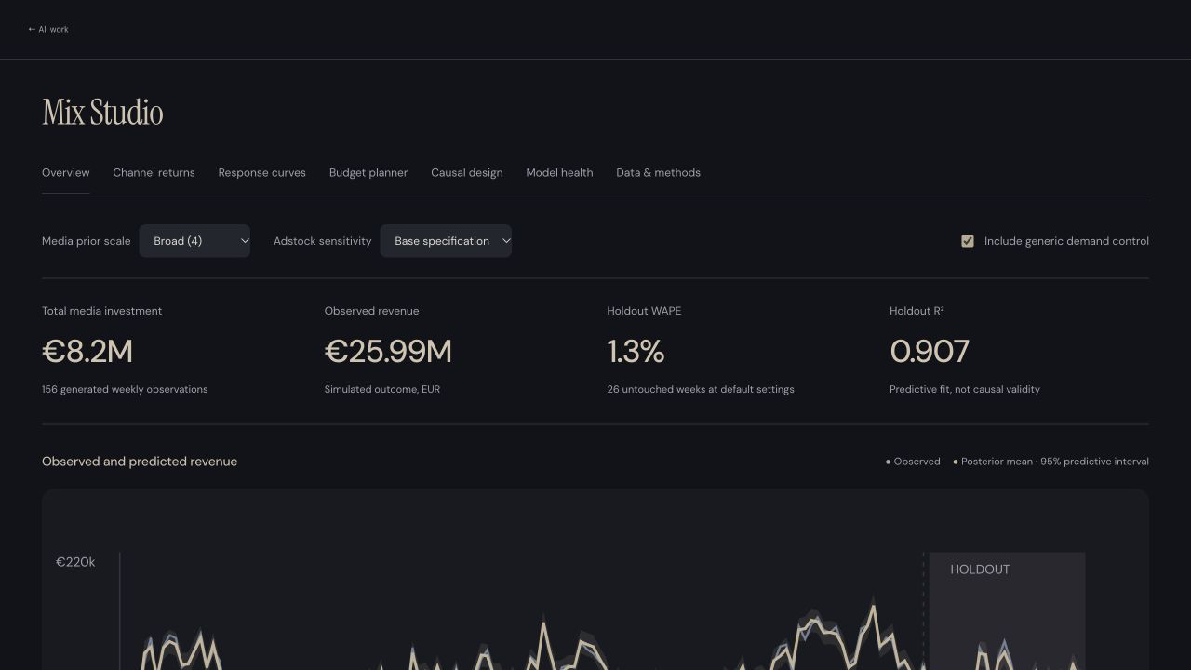
Task: Open the Overview tab
Action: pyautogui.click(x=66, y=172)
